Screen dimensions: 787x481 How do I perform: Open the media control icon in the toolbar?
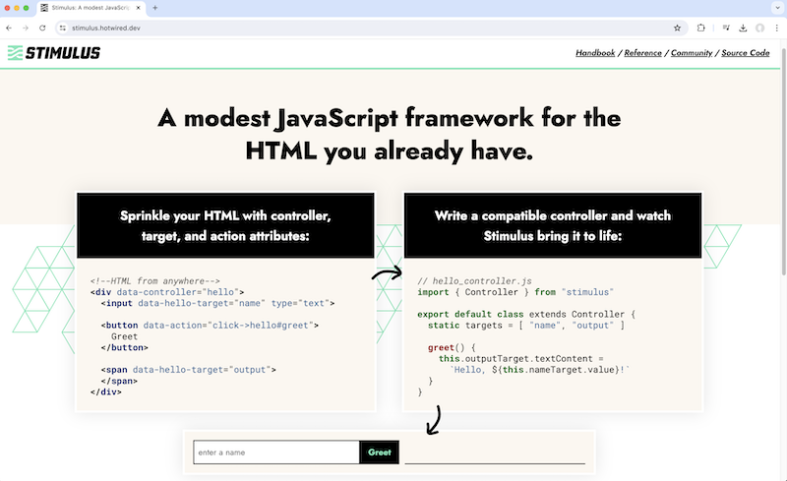[x=726, y=28]
